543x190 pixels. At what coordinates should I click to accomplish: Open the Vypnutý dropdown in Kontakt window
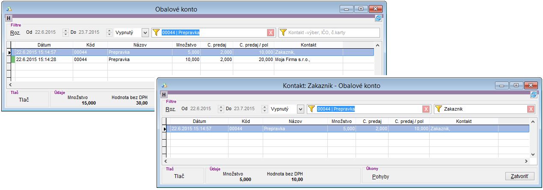click(x=300, y=109)
